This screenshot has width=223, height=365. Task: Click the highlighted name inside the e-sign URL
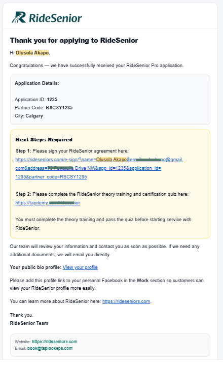pyautogui.click(x=111, y=160)
